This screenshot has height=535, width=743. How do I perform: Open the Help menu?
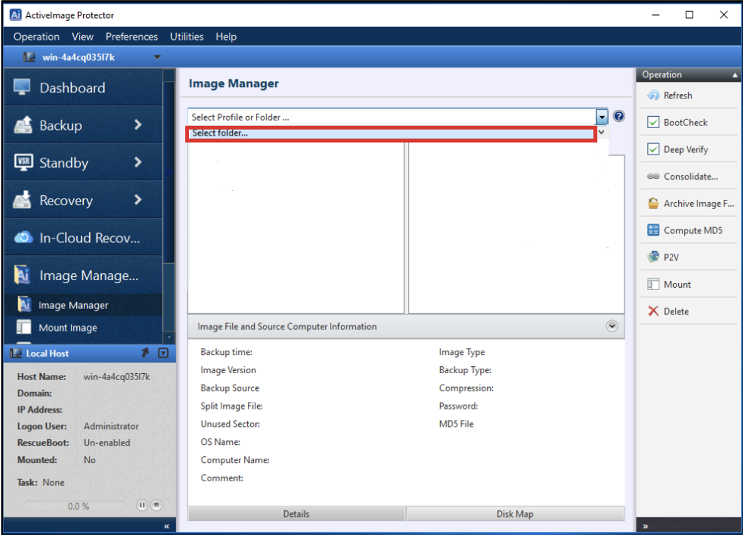226,36
